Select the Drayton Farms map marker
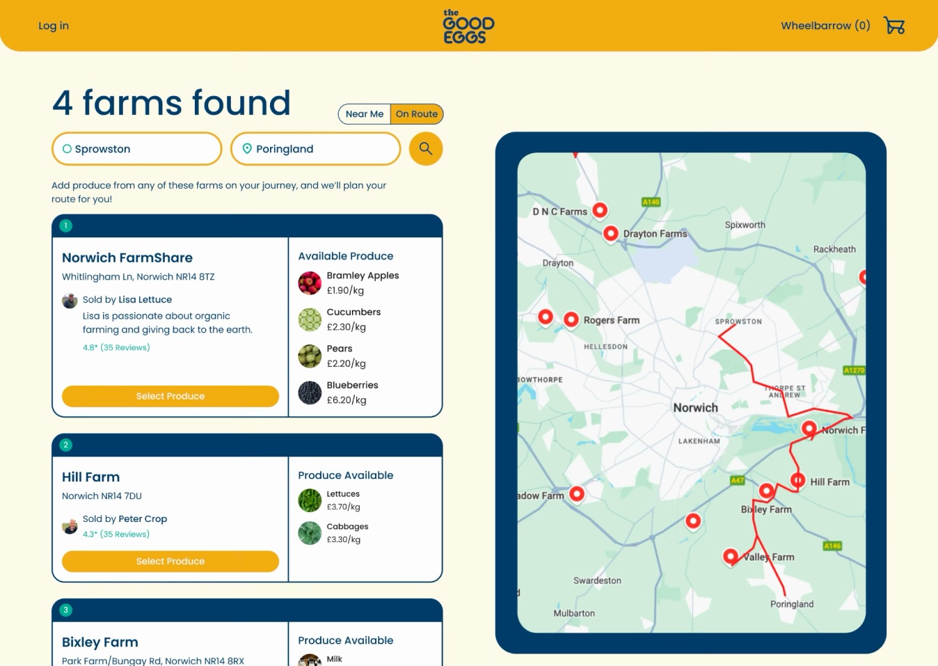The width and height of the screenshot is (938, 666). point(611,233)
